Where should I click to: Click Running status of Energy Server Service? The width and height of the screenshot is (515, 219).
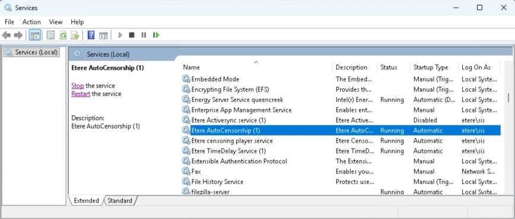coord(392,99)
